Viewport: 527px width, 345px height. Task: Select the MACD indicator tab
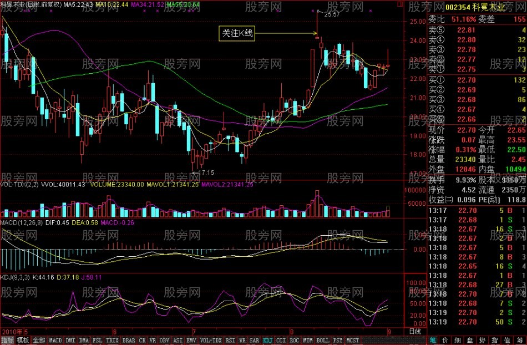(x=55, y=341)
